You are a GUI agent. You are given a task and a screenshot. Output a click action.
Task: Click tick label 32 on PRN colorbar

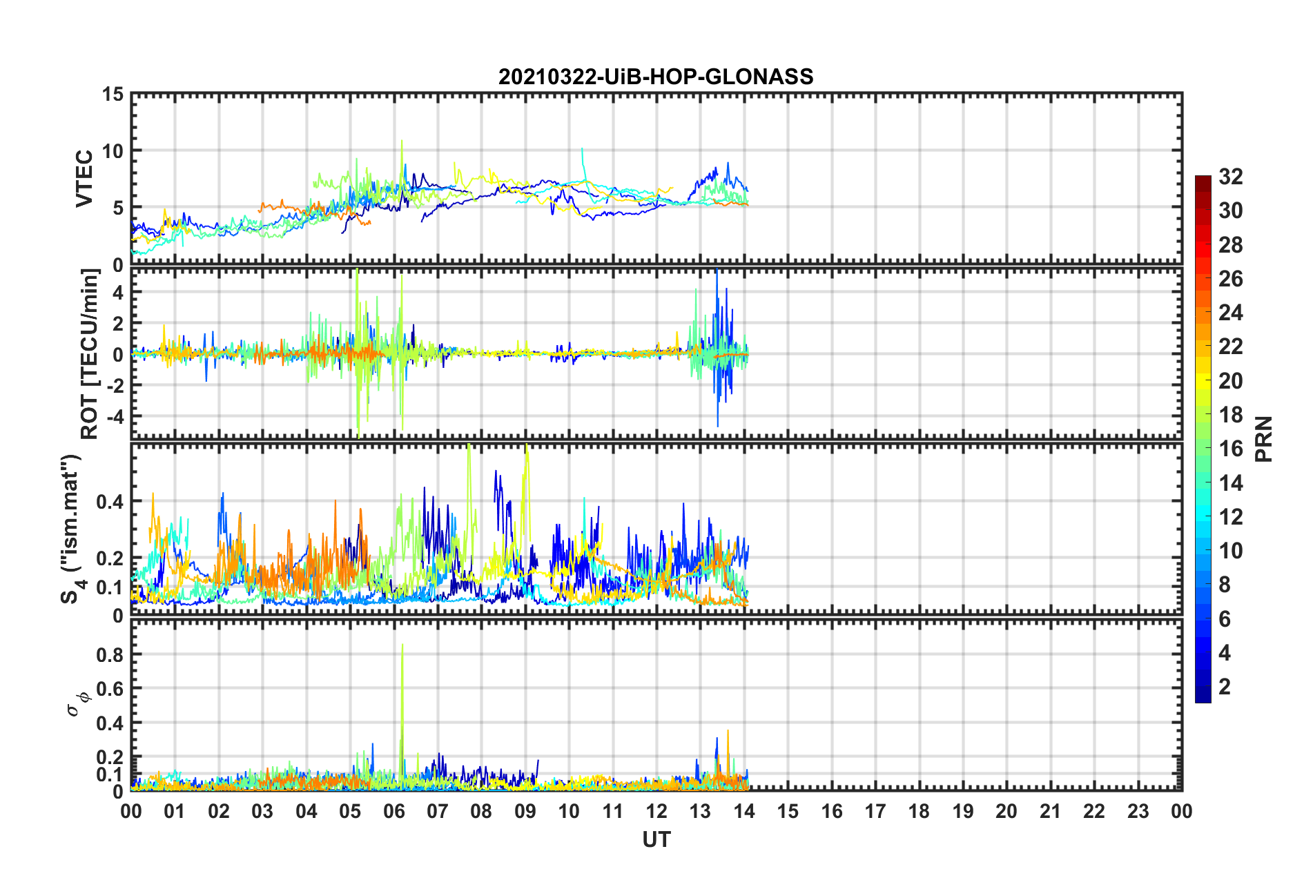pos(1230,177)
